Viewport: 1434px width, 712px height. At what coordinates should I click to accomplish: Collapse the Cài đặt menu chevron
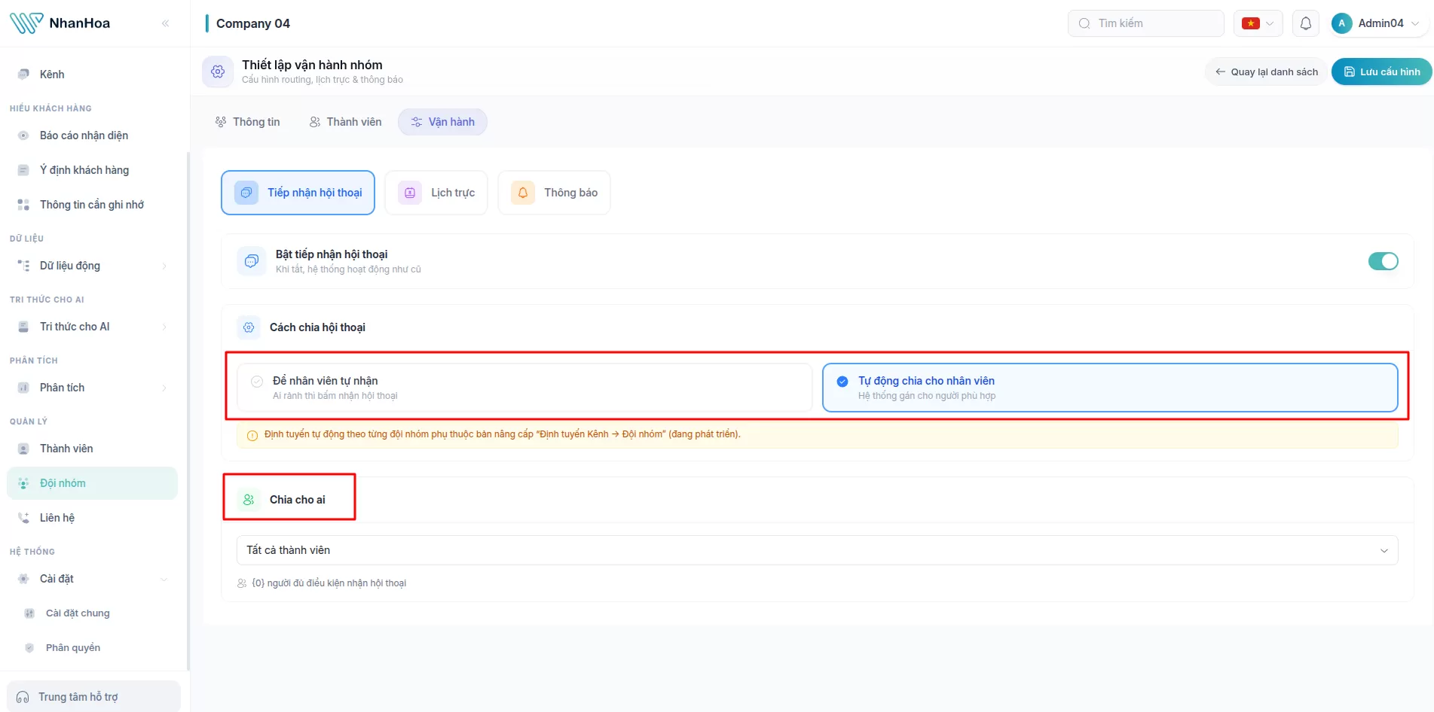coord(164,579)
